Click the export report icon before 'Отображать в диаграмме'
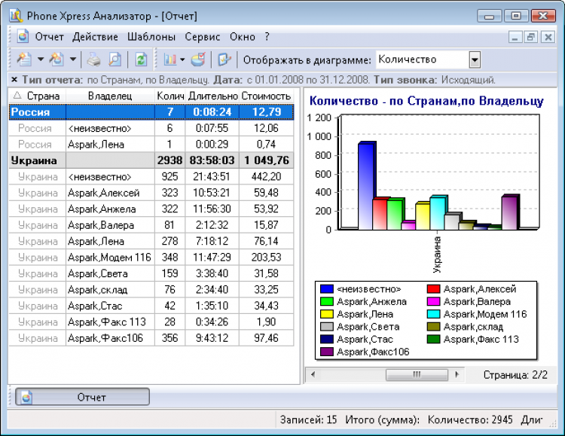This screenshot has width=565, height=436. pos(223,59)
